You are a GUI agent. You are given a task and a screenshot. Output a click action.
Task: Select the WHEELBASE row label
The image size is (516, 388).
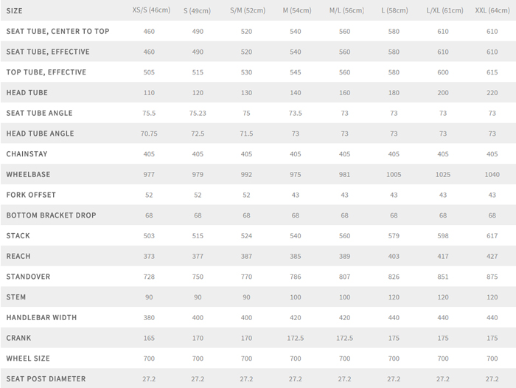[27, 174]
